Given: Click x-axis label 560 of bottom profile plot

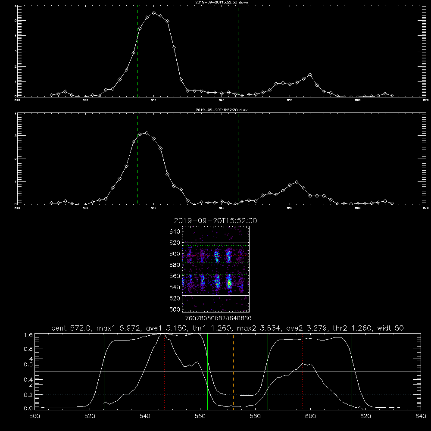Looking at the screenshot, I should click(200, 416).
